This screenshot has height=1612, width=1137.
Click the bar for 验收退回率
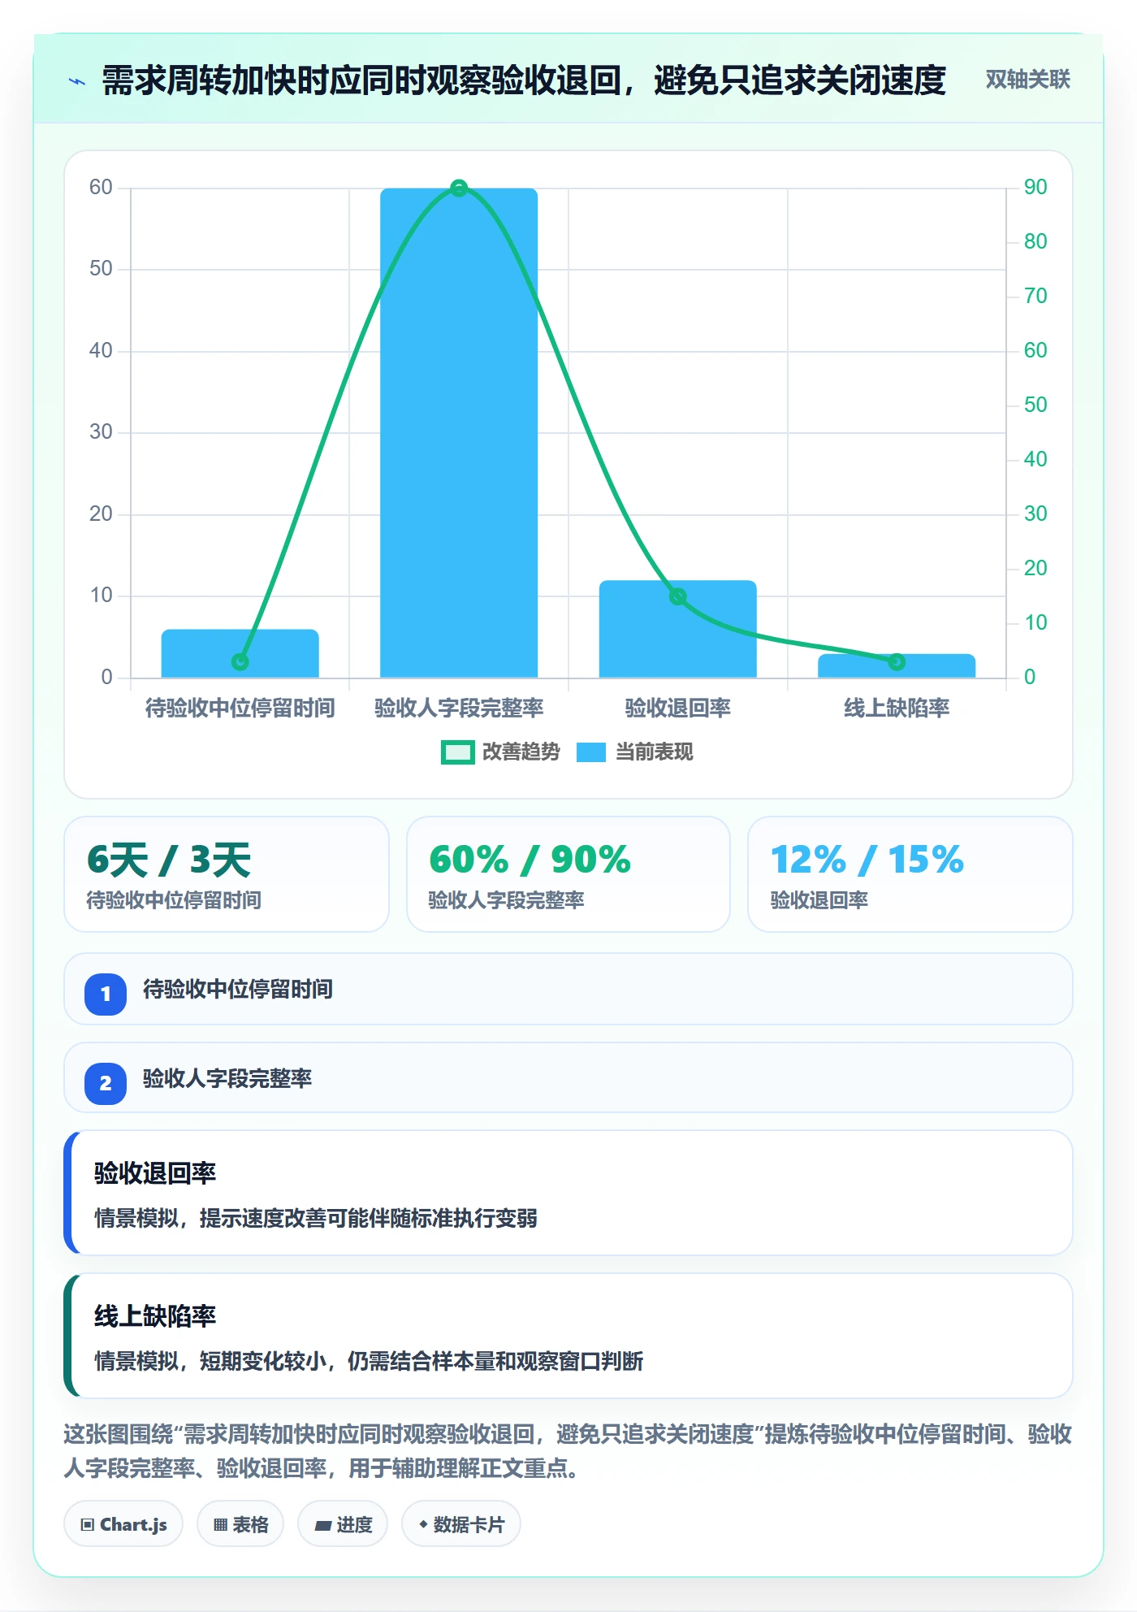point(677,629)
